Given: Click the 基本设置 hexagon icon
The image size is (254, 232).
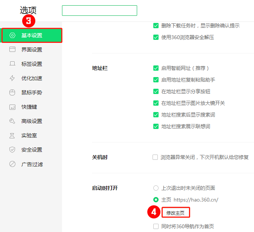Looking at the screenshot, I should [12, 35].
